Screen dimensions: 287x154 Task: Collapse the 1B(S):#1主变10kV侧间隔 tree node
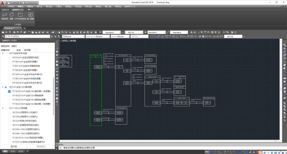tap(3, 87)
